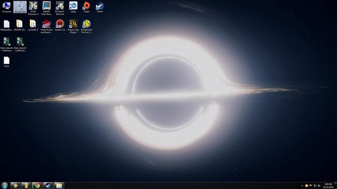The width and height of the screenshot is (337, 189).
Task: Select the hosts file on desktop
Action: (7, 62)
